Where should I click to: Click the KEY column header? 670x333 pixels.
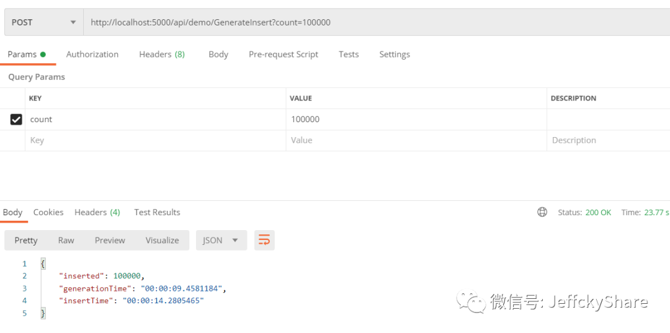coord(35,98)
